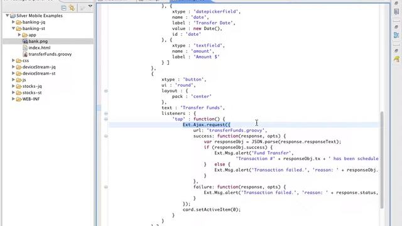Click the transferFunds.groovy file icon
The width and height of the screenshot is (402, 226).
click(25, 54)
